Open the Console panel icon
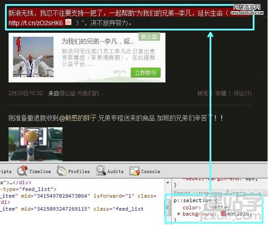Image resolution: width=268 pixels, height=225 pixels. [134, 171]
